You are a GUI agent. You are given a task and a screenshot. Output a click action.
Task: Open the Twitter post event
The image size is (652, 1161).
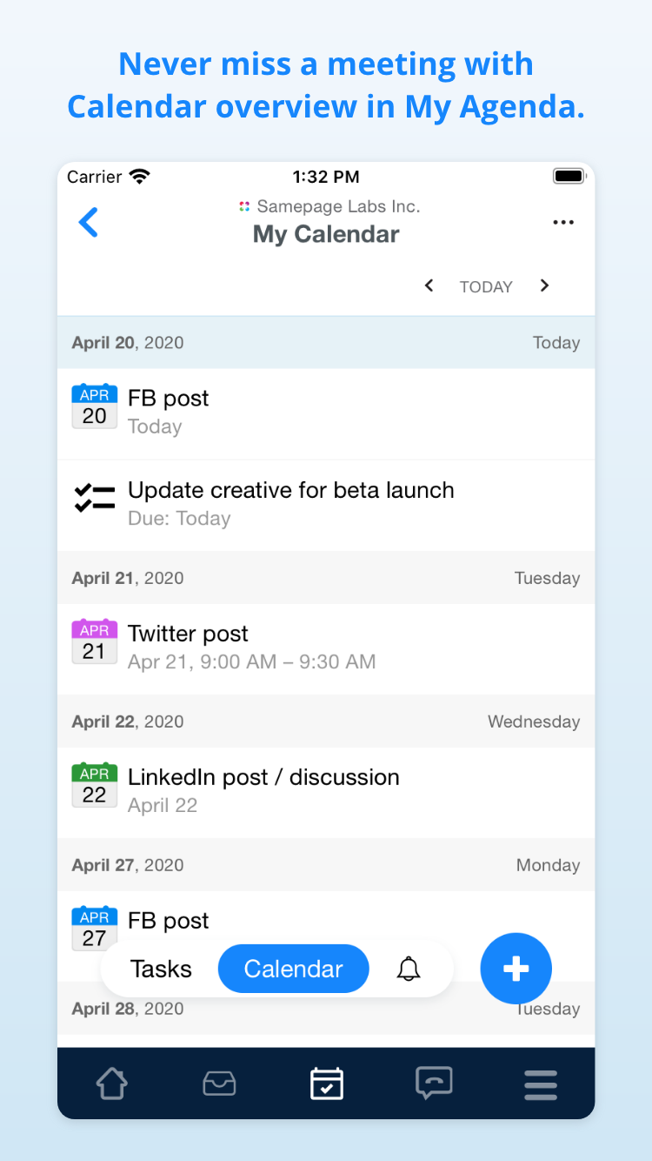point(326,648)
